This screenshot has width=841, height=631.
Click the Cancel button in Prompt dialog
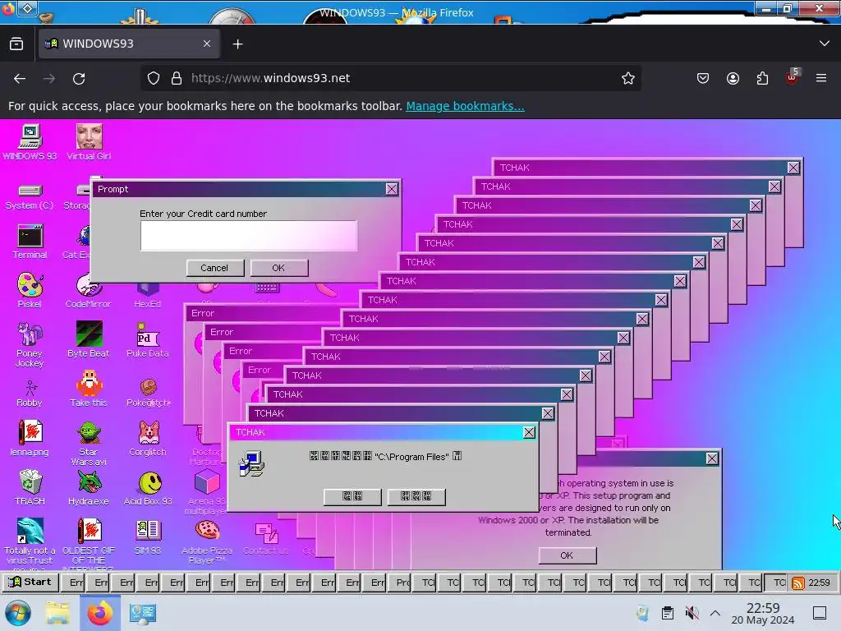coord(214,268)
